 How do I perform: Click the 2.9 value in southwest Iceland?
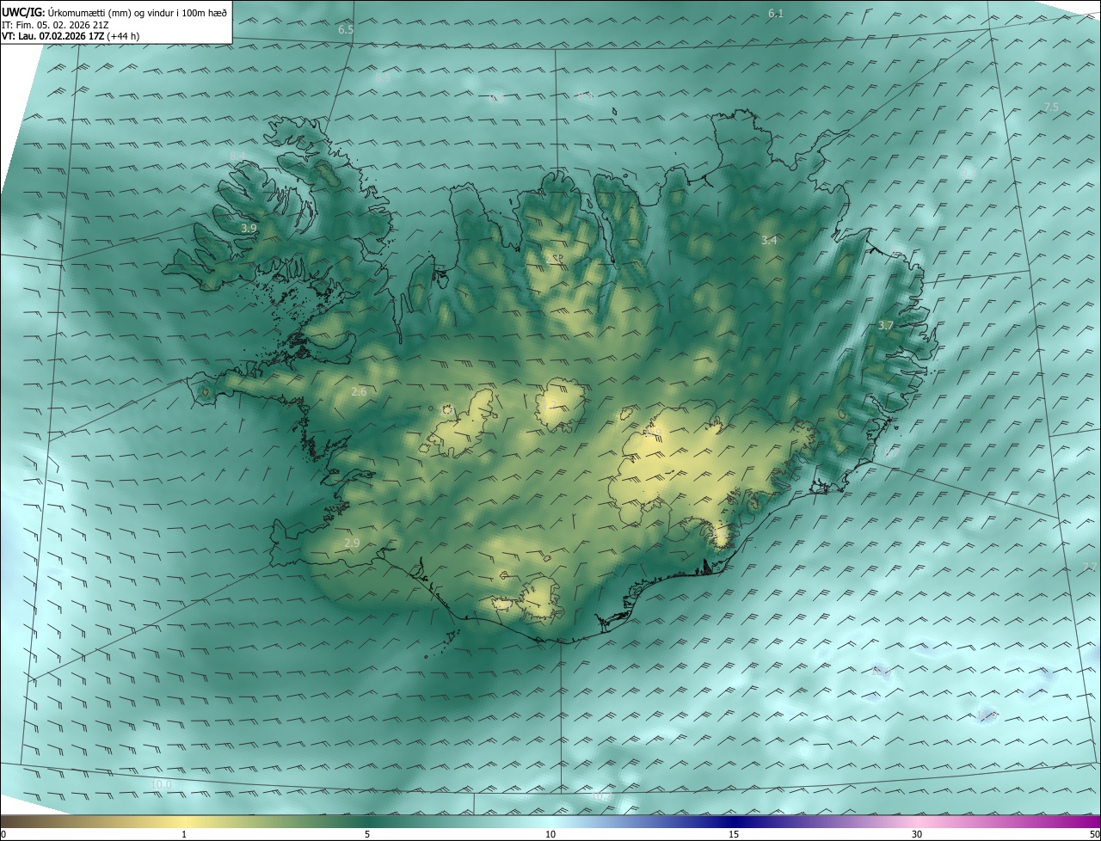[x=352, y=543]
